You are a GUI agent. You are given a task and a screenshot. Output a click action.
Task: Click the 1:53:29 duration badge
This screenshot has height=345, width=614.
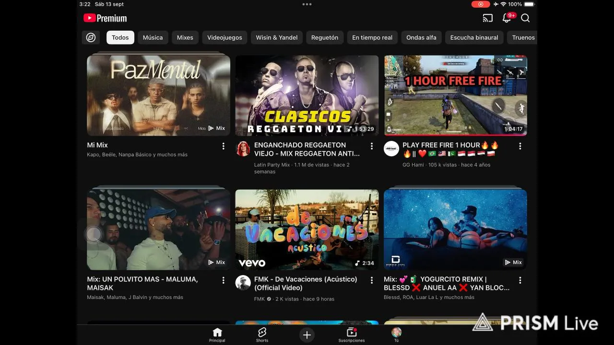pyautogui.click(x=361, y=129)
